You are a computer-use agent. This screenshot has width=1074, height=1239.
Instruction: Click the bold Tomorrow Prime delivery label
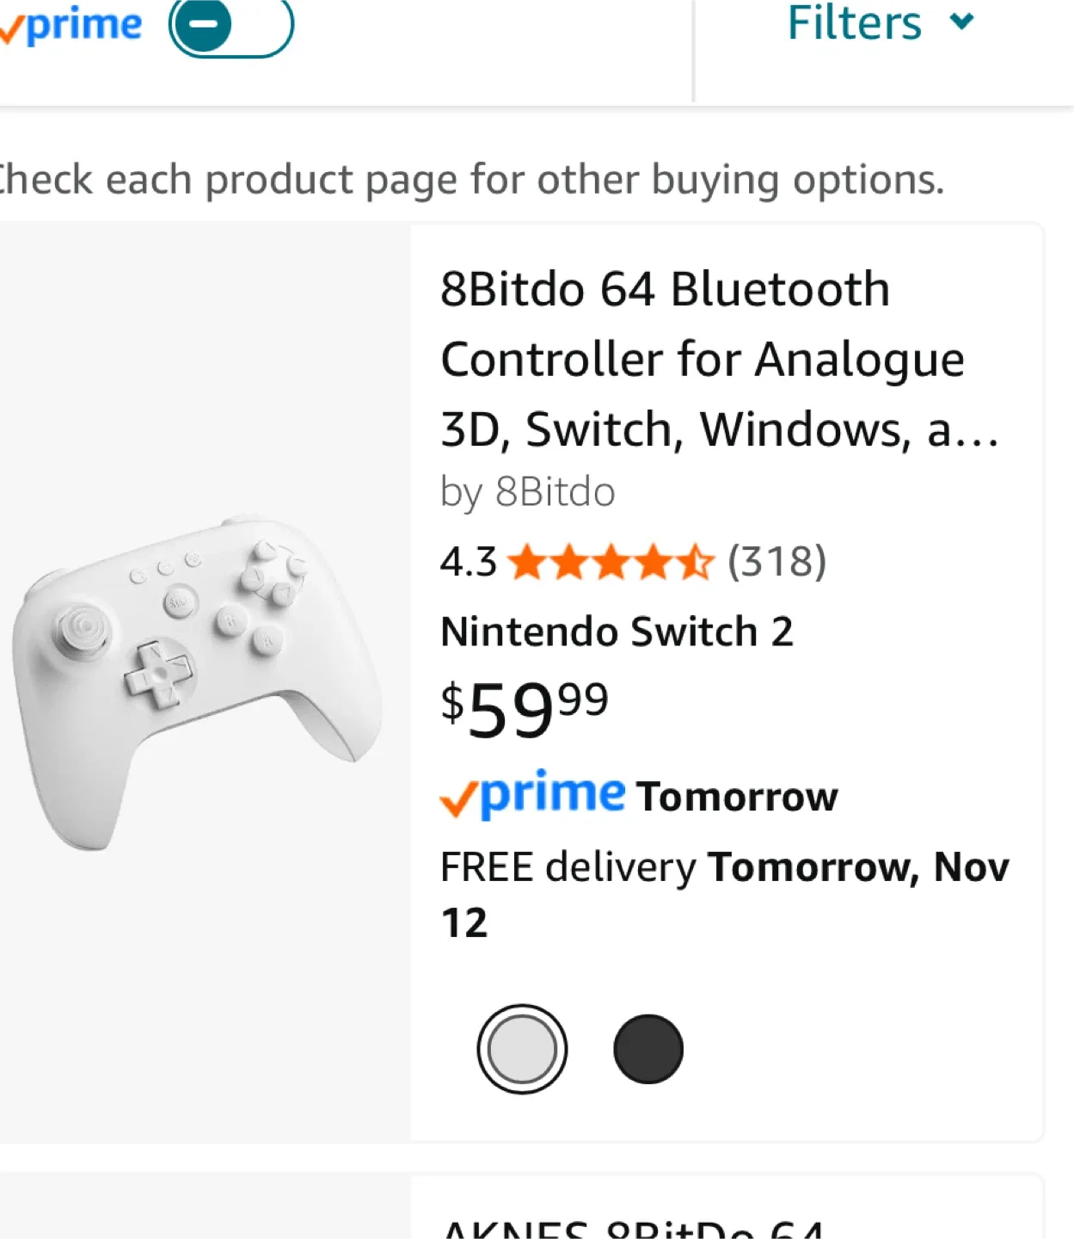coord(737,797)
